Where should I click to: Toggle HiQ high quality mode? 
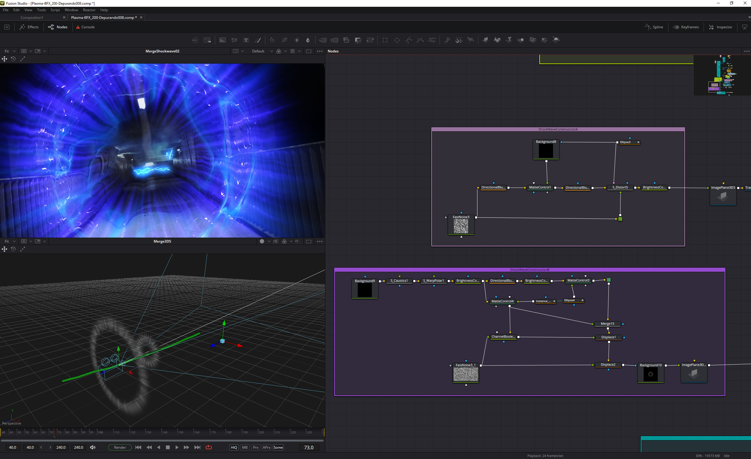pos(234,448)
